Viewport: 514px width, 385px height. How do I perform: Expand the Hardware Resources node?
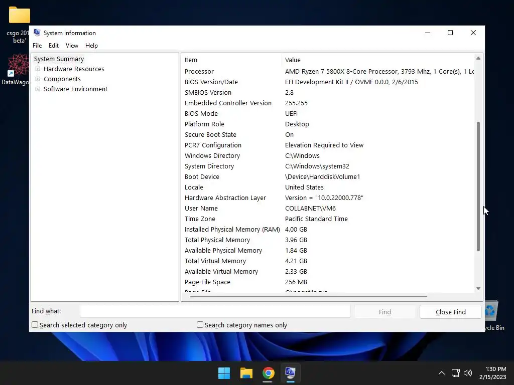pos(38,69)
